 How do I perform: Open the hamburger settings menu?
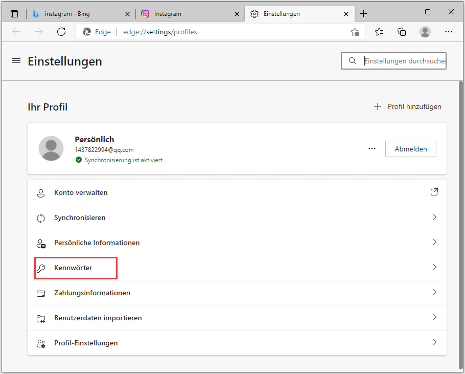(16, 61)
